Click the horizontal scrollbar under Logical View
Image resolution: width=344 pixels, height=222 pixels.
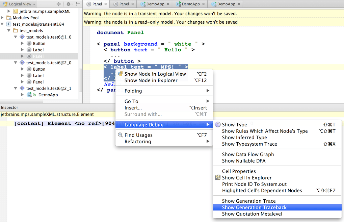(x=22, y=101)
